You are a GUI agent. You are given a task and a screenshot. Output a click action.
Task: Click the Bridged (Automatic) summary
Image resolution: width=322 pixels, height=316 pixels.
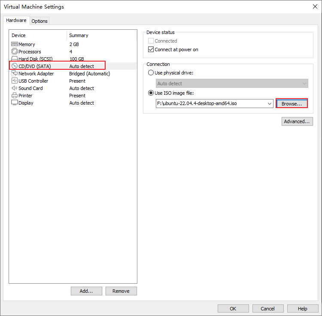pyautogui.click(x=90, y=74)
